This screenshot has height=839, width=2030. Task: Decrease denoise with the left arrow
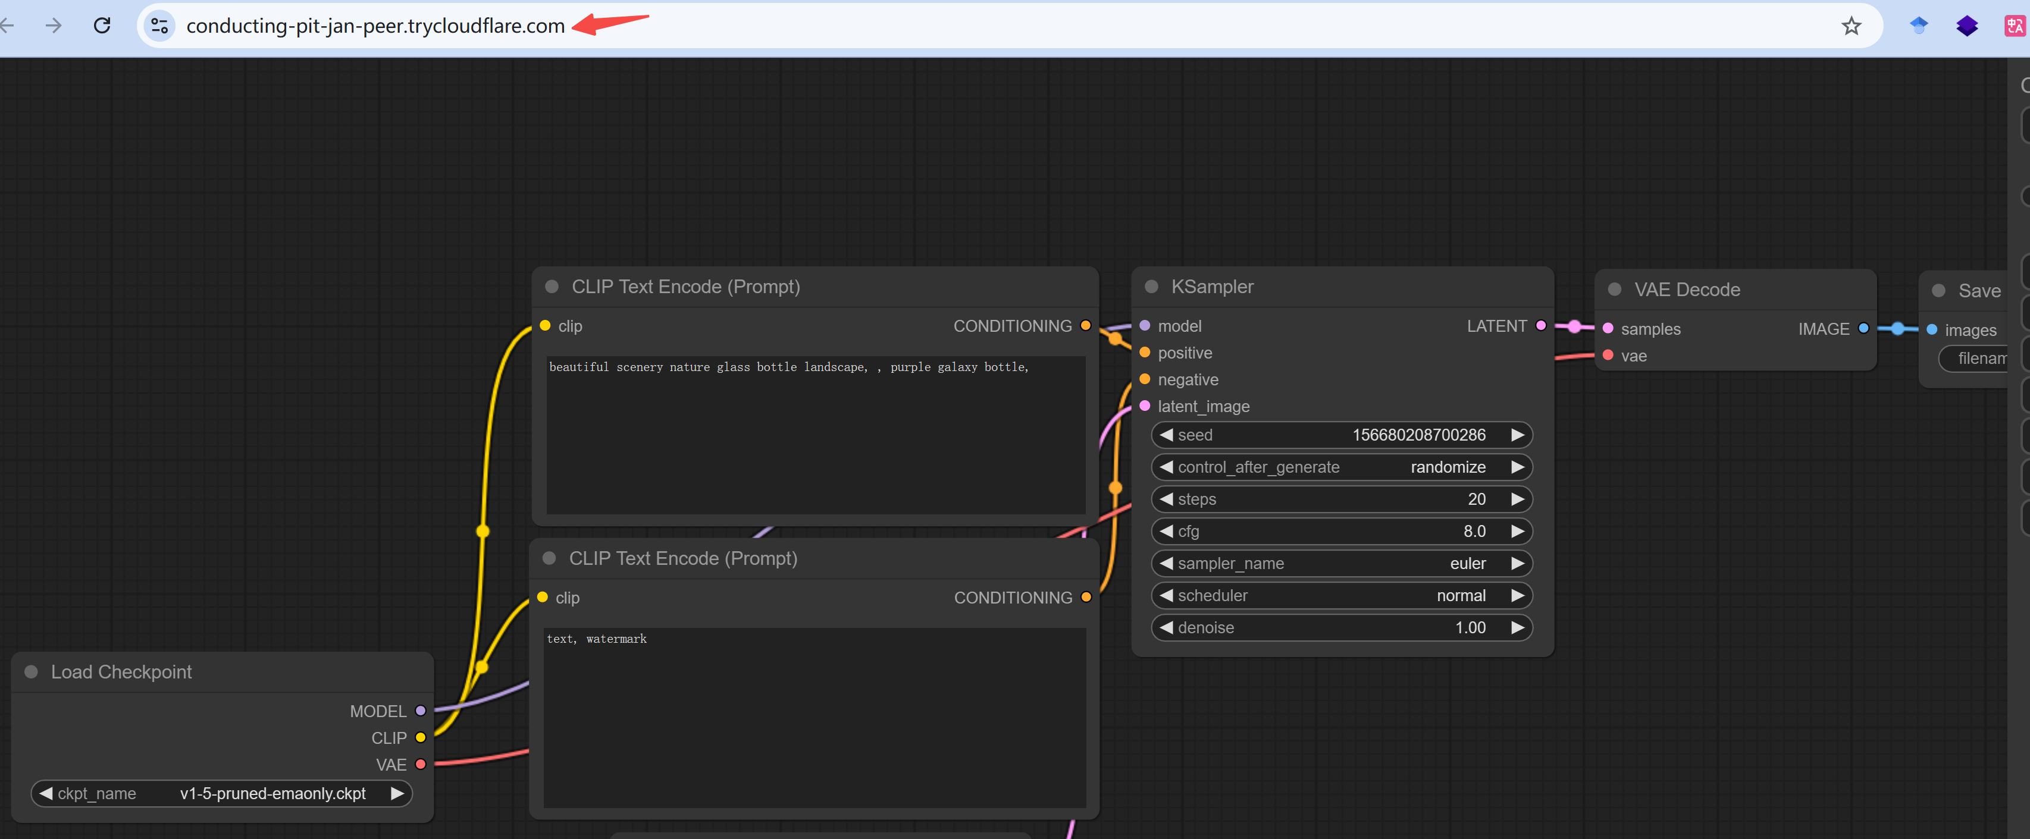[x=1166, y=628]
